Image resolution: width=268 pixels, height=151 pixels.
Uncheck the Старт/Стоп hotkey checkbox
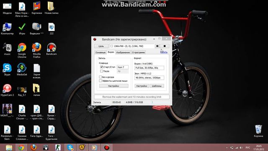click(x=101, y=67)
